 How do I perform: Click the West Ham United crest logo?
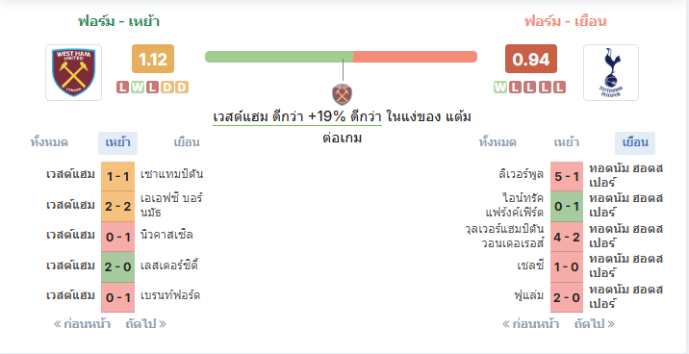coord(73,72)
